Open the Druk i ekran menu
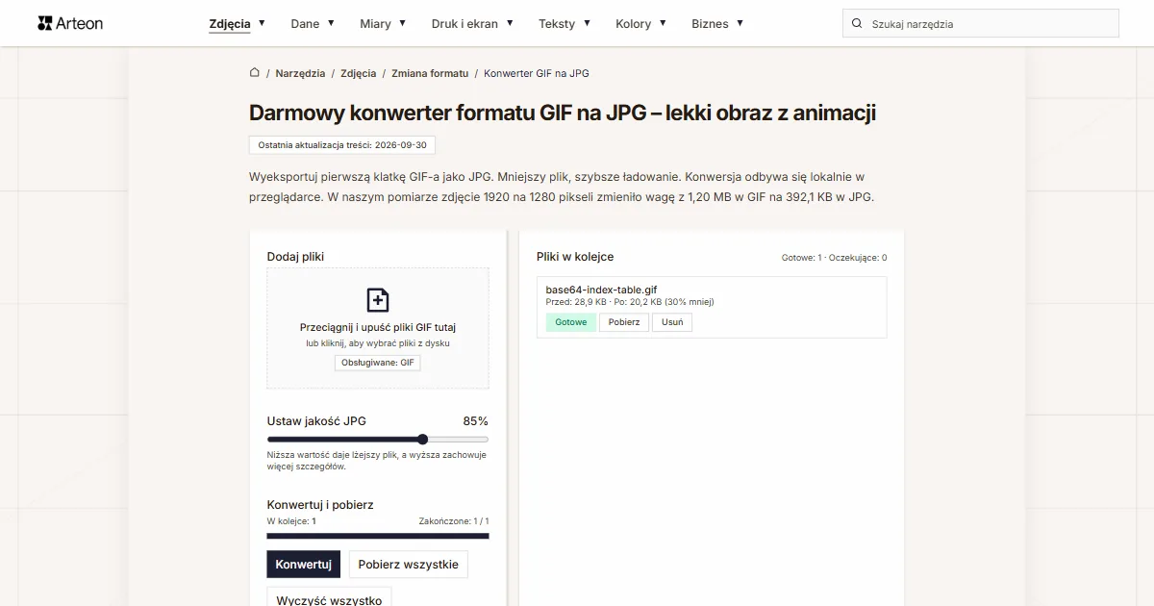 click(464, 24)
